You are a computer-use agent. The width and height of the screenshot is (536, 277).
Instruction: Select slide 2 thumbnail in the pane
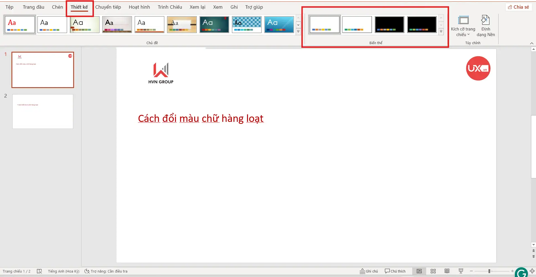(42, 111)
